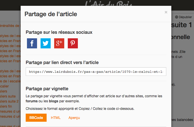Open the "re de l escalie" sidebar link
This screenshot has width=194, height=127.
click(10, 81)
